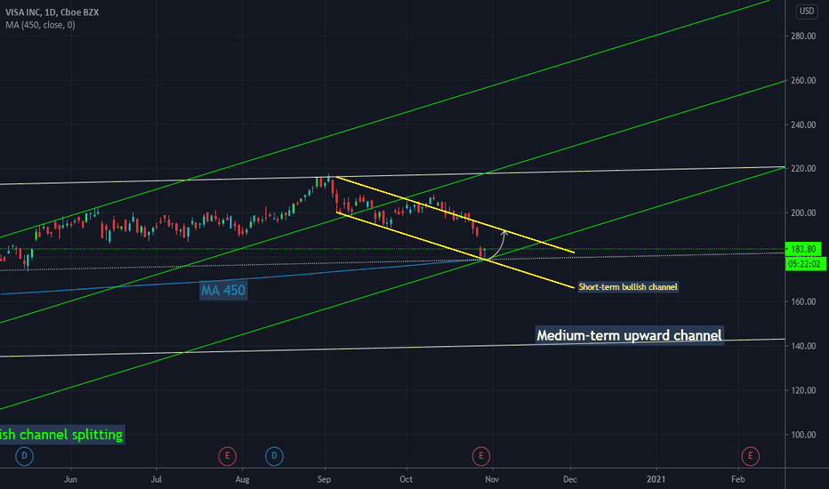Click the Dec label on time axis
This screenshot has width=829, height=489.
point(570,479)
